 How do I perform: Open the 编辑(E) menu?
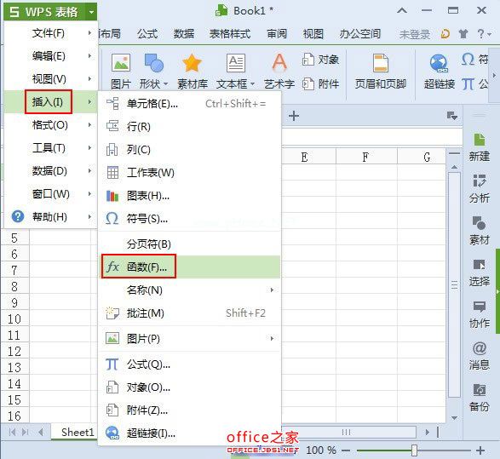[51, 56]
